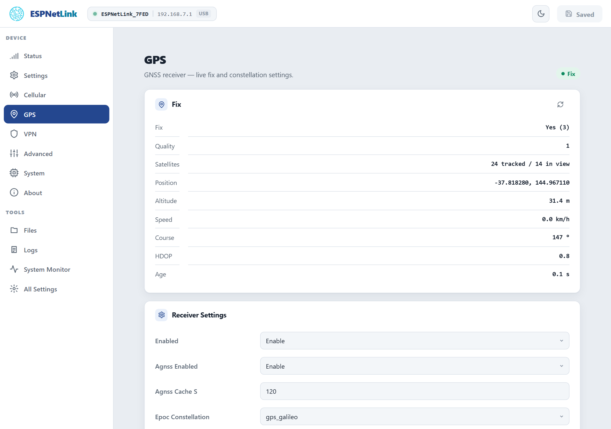Click the GPS pin icon in sidebar
Image resolution: width=611 pixels, height=429 pixels.
[x=14, y=114]
